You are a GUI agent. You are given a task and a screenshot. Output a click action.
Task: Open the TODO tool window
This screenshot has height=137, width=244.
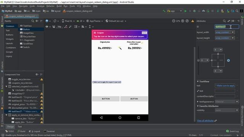click(x=10, y=131)
